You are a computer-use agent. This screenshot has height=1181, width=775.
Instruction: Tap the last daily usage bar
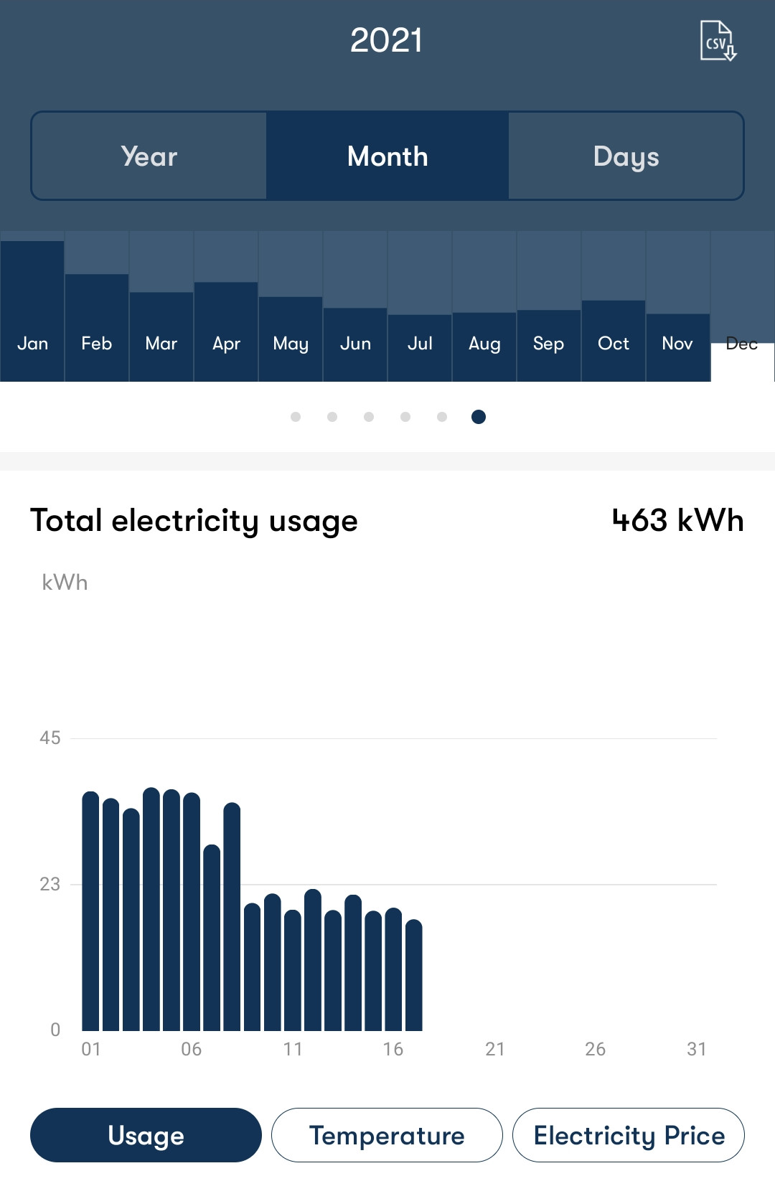coord(414,976)
